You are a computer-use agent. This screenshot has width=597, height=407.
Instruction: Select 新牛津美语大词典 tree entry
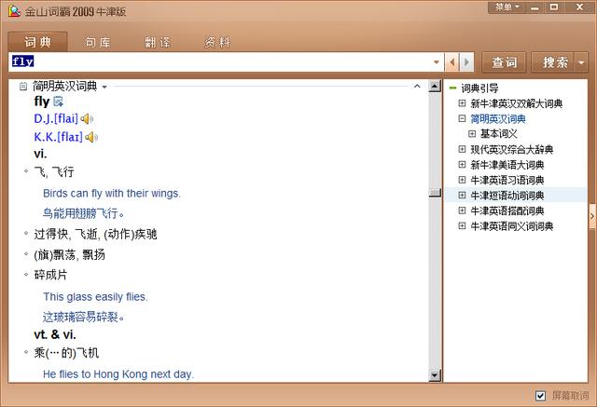click(x=507, y=165)
